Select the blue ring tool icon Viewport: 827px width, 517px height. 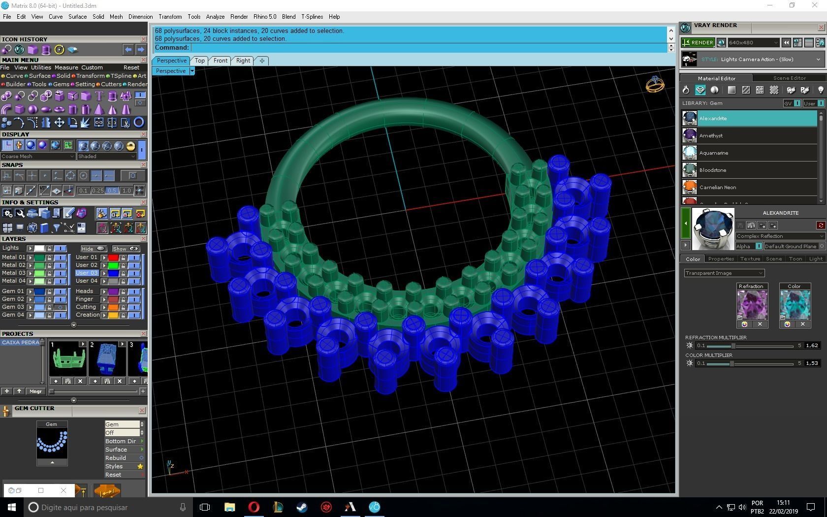[x=139, y=123]
